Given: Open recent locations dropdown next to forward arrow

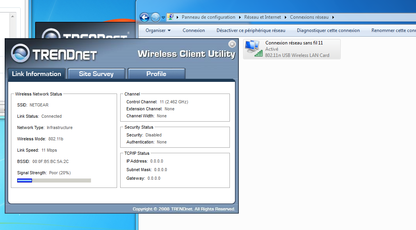Looking at the screenshot, I should 163,18.
